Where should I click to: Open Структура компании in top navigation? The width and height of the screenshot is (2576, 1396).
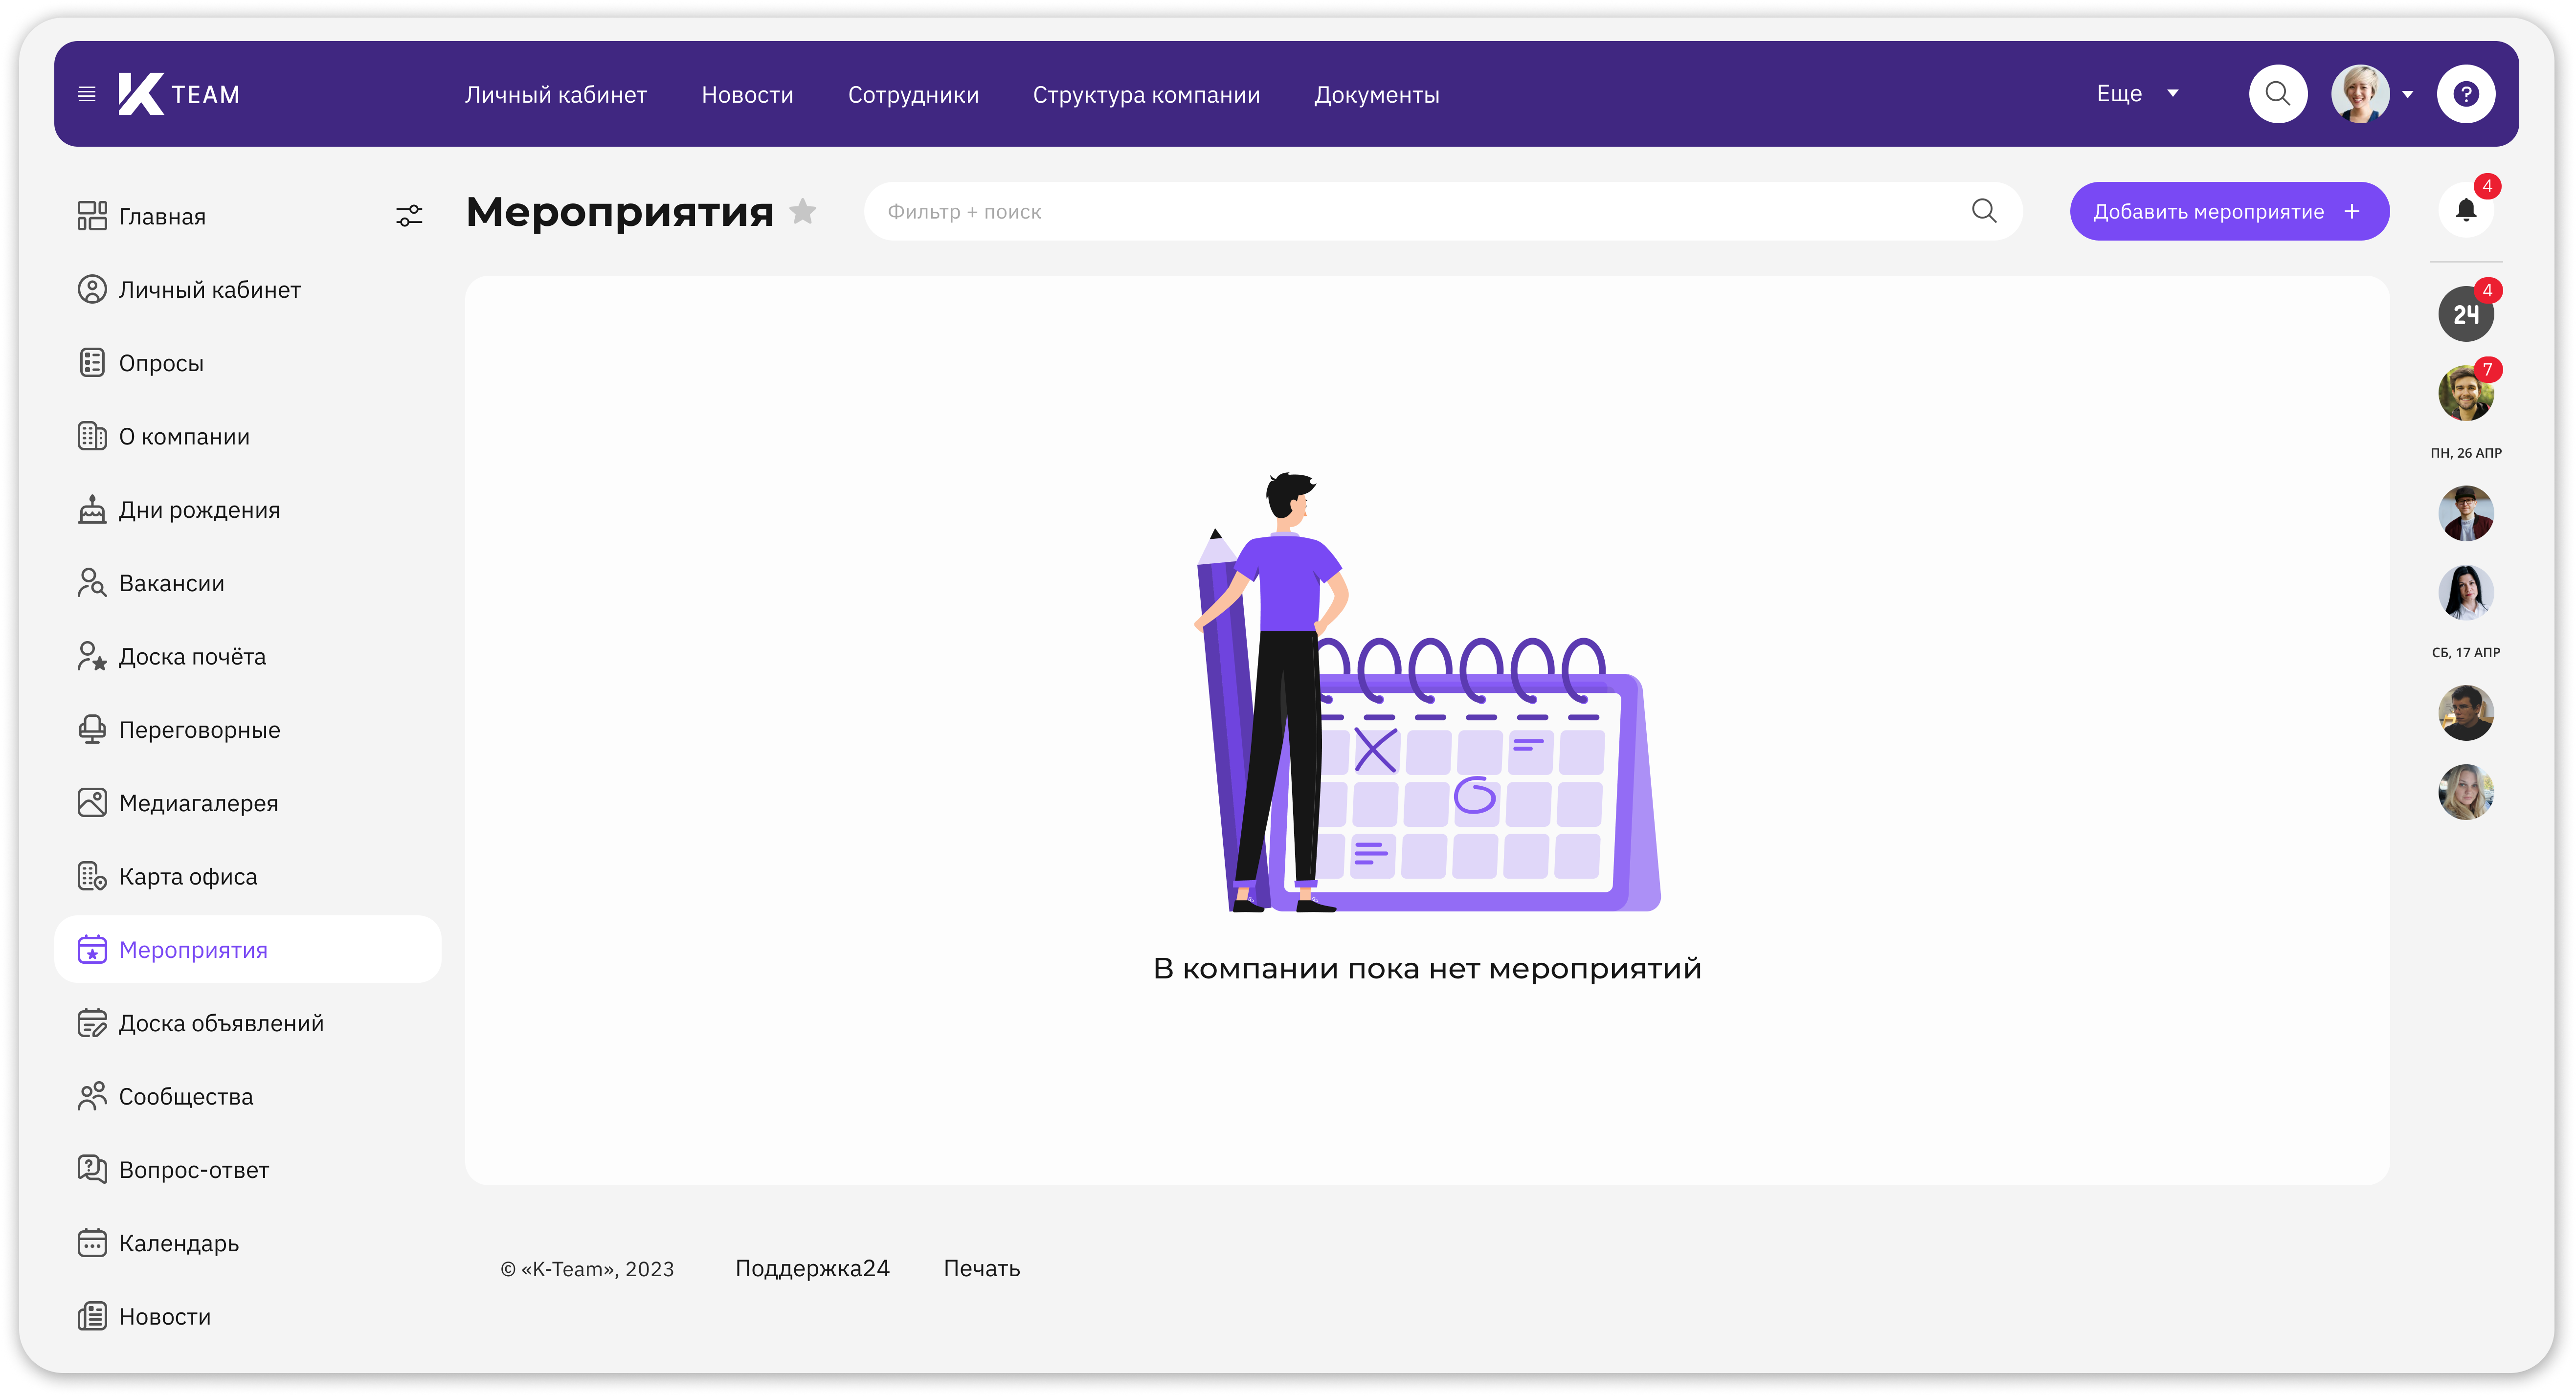(x=1146, y=95)
